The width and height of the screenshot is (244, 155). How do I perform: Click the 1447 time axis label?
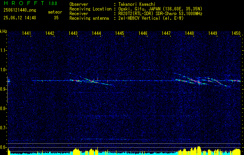[x=166, y=33]
